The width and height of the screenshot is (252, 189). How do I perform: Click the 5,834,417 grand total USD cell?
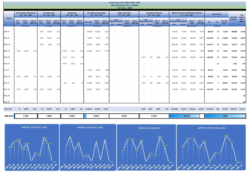234,109
